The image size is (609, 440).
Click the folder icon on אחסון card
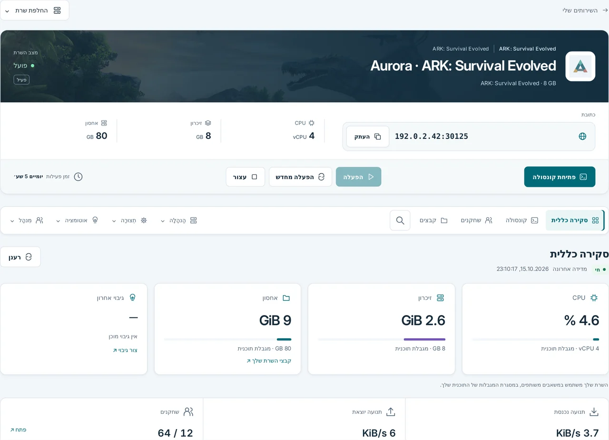(x=286, y=298)
